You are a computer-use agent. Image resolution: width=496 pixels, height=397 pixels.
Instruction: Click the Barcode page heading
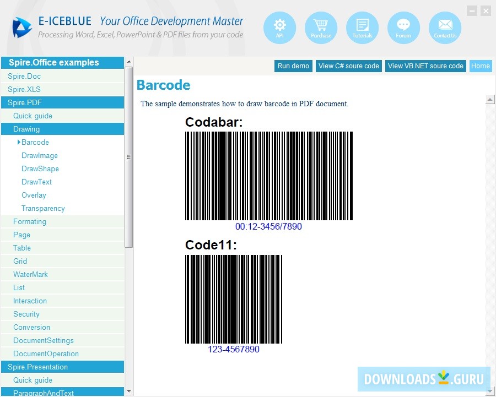coord(164,85)
